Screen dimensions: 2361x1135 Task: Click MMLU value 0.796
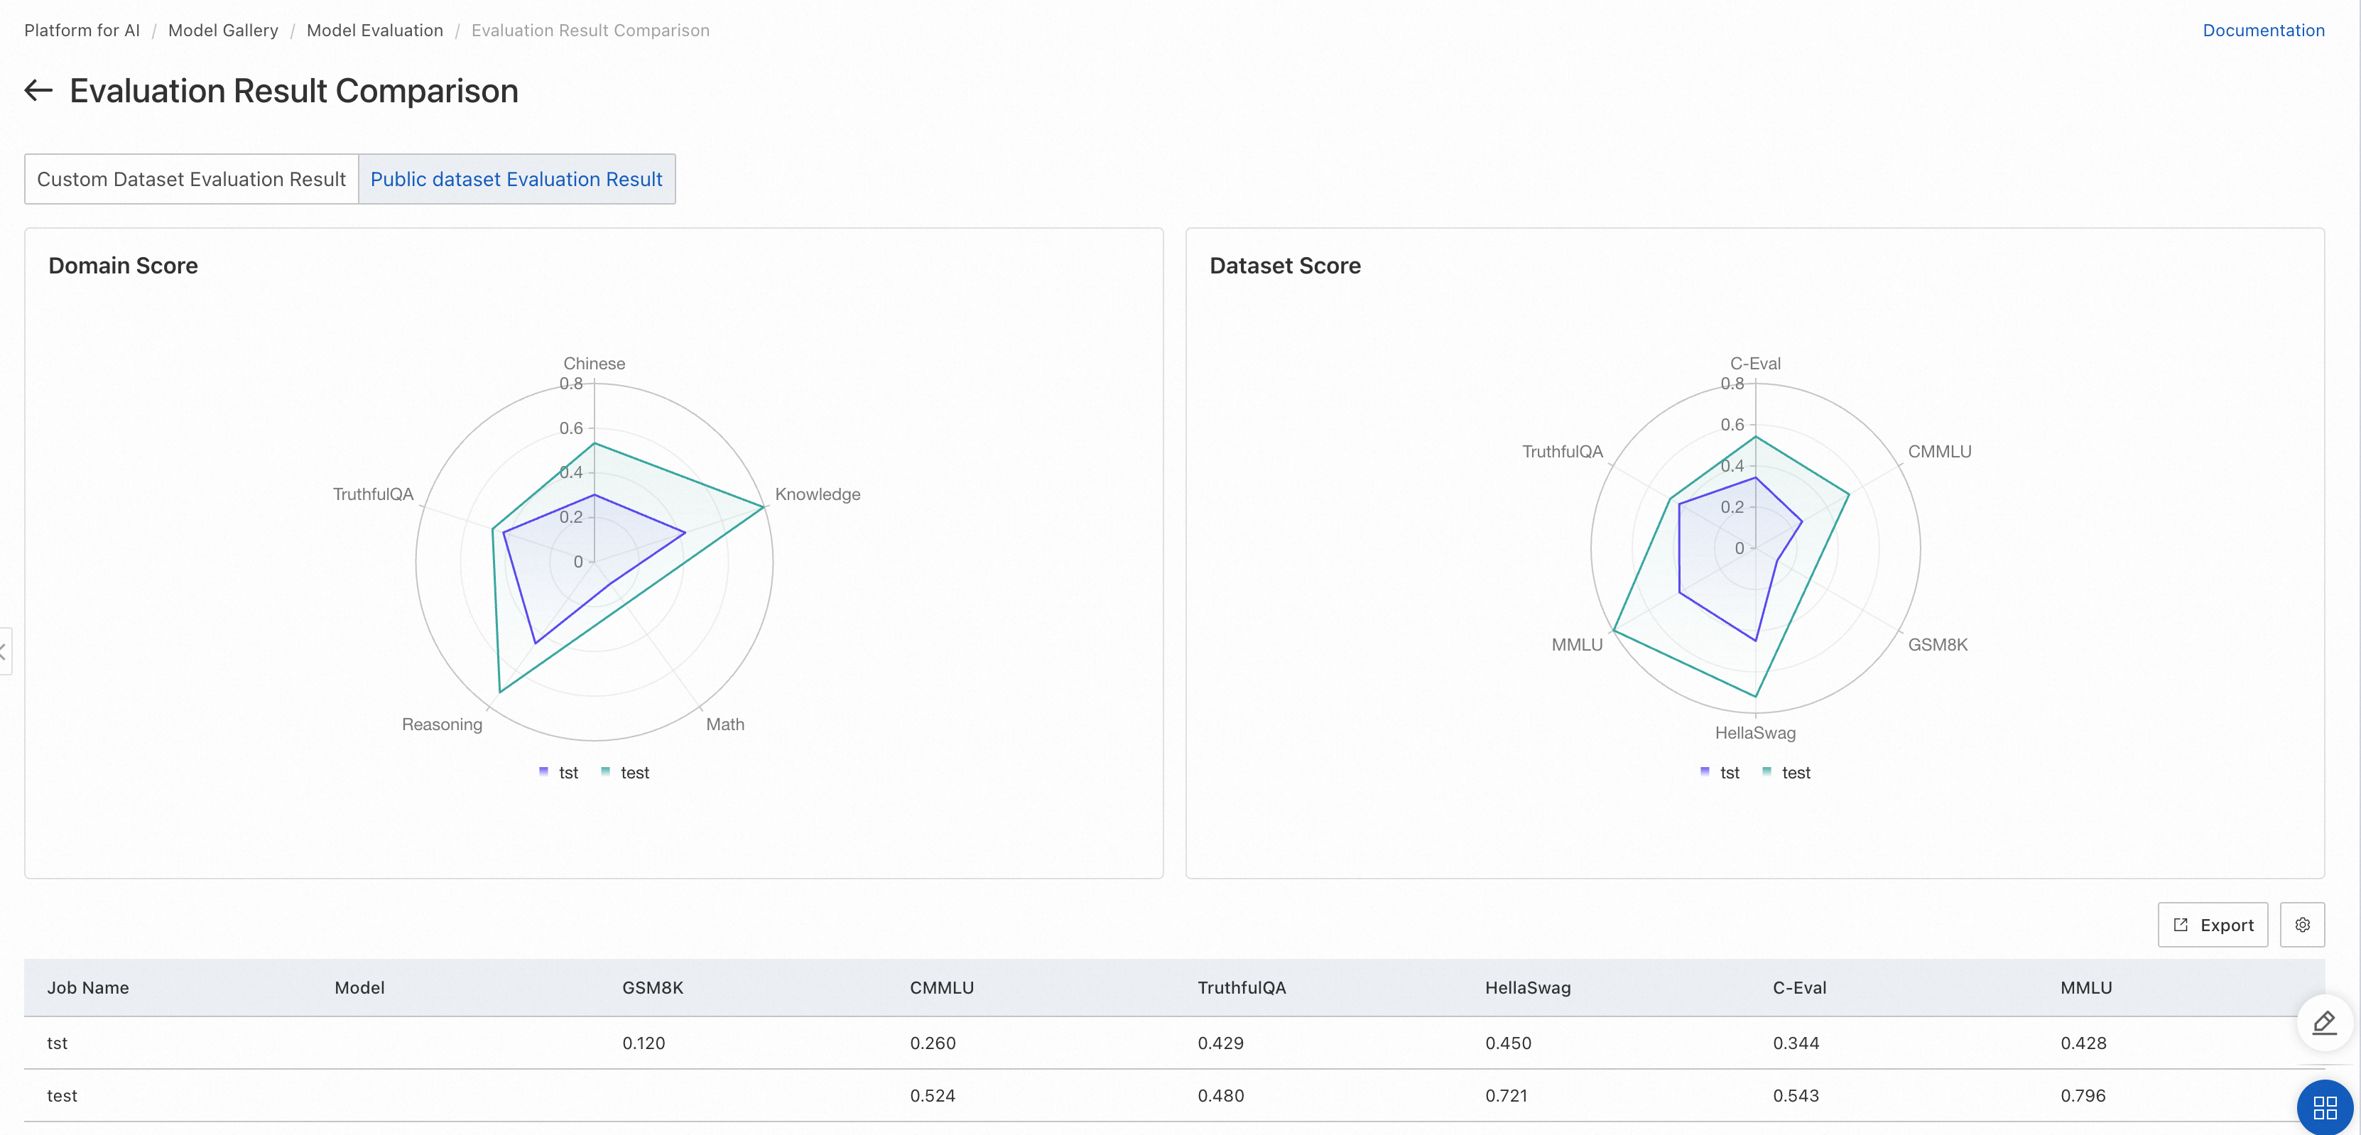point(2083,1095)
